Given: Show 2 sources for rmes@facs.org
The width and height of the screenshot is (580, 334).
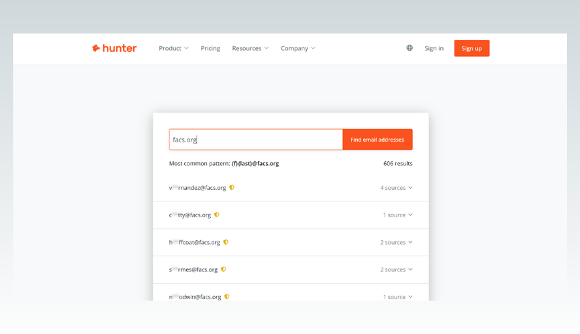Looking at the screenshot, I should point(396,269).
